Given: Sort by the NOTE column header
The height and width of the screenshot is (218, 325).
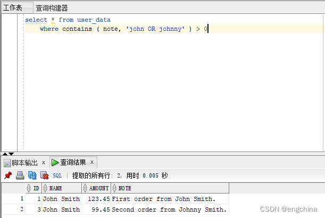Looking at the screenshot, I should (170, 188).
